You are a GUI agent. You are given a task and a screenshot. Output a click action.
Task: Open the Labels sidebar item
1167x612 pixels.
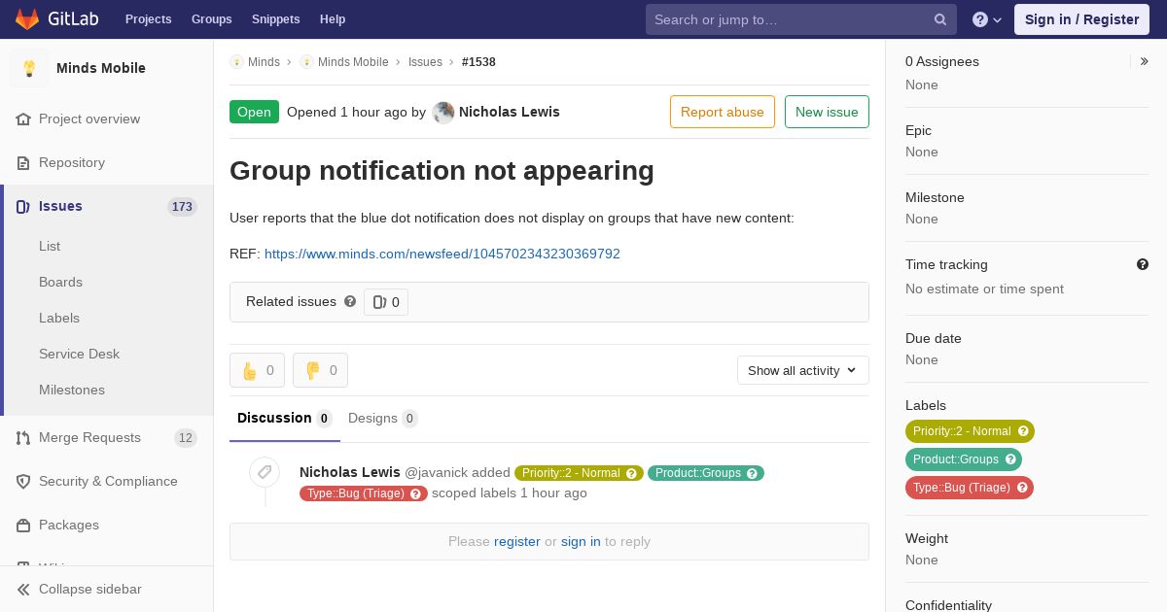point(59,318)
